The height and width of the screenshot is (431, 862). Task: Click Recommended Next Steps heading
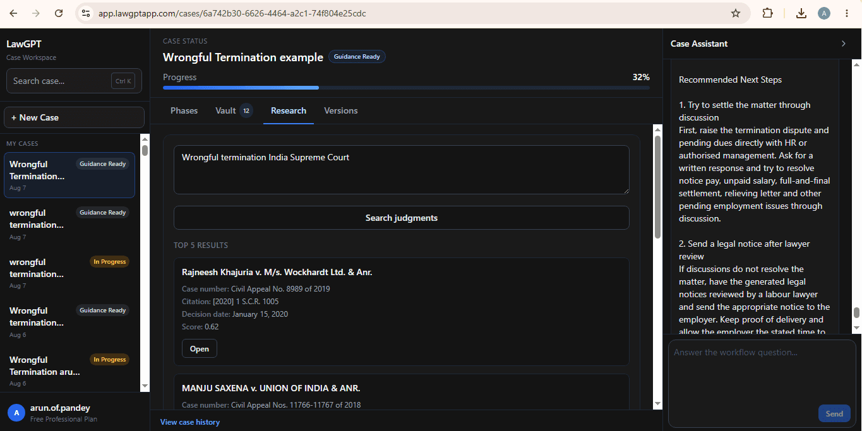click(730, 80)
